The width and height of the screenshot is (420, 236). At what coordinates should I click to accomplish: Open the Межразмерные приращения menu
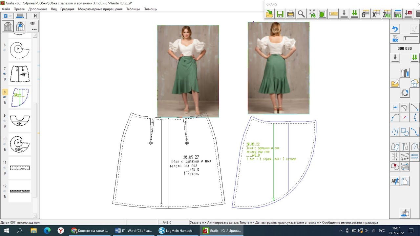(100, 9)
